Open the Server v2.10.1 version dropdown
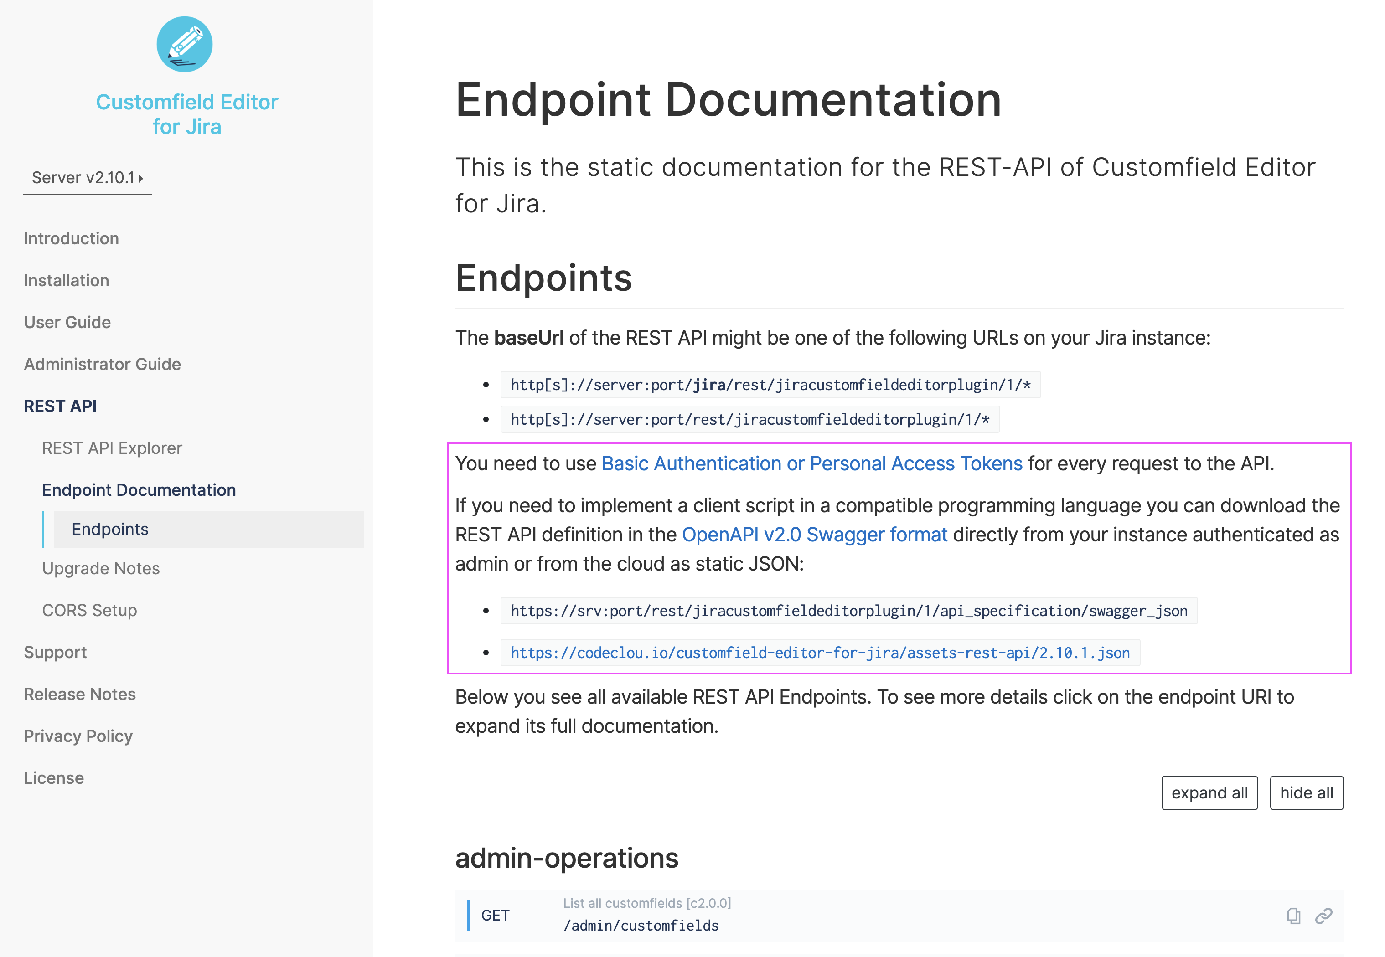 tap(88, 177)
